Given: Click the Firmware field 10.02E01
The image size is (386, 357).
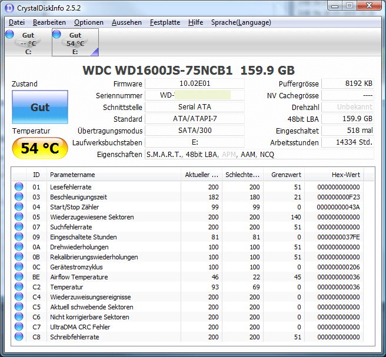Looking at the screenshot, I should [195, 84].
